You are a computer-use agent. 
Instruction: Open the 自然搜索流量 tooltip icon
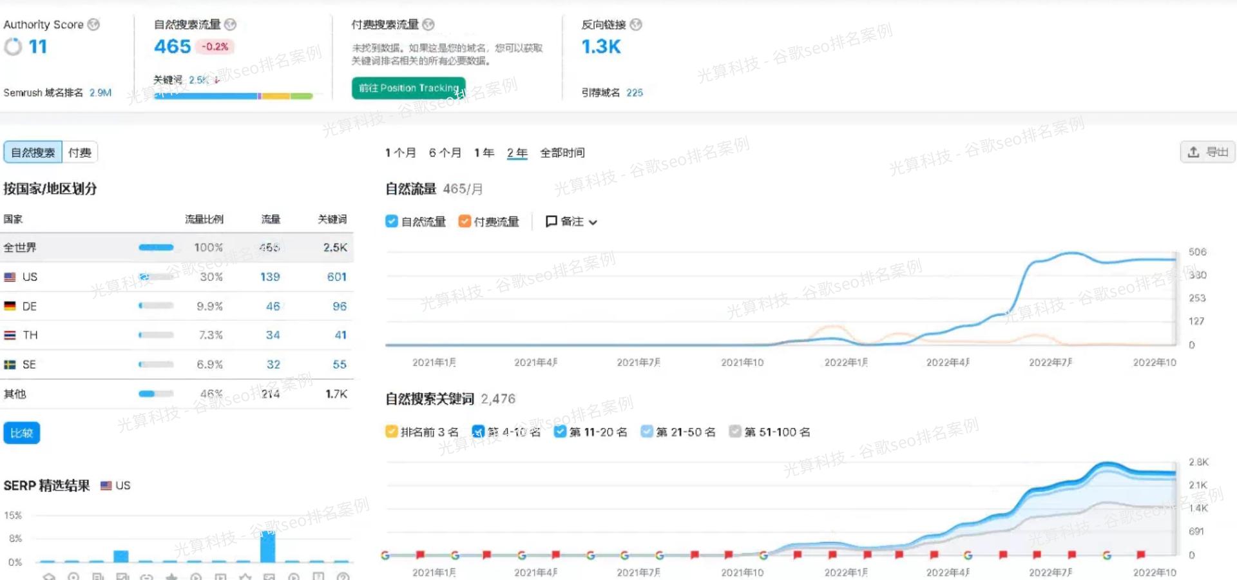coord(231,24)
